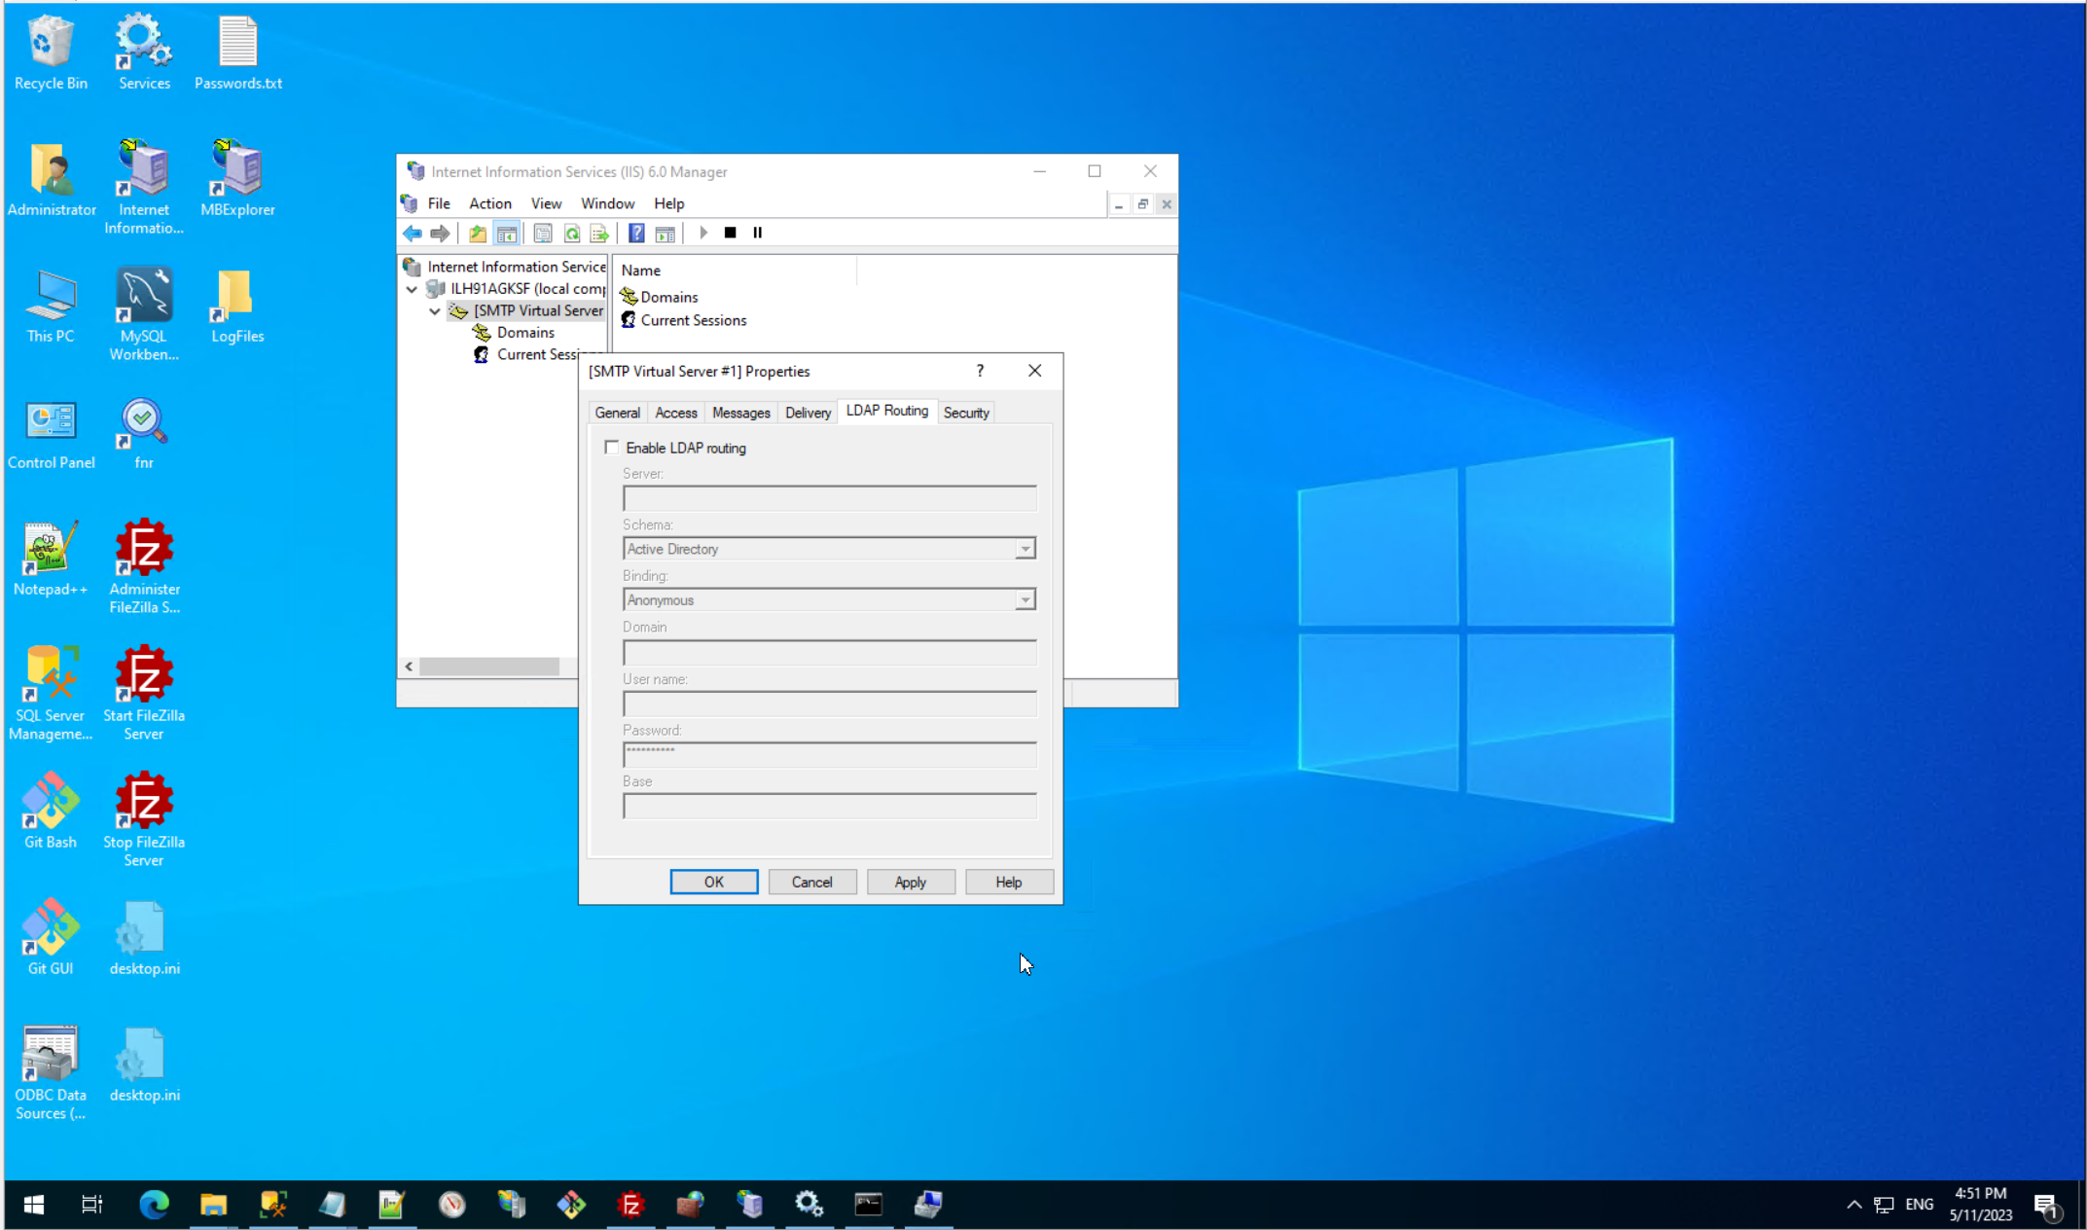Click the Apply button
Screen dimensions: 2087x1230
coord(910,882)
